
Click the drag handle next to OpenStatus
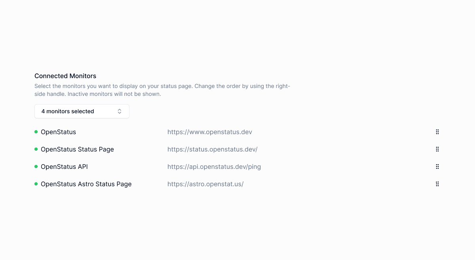[x=437, y=132]
